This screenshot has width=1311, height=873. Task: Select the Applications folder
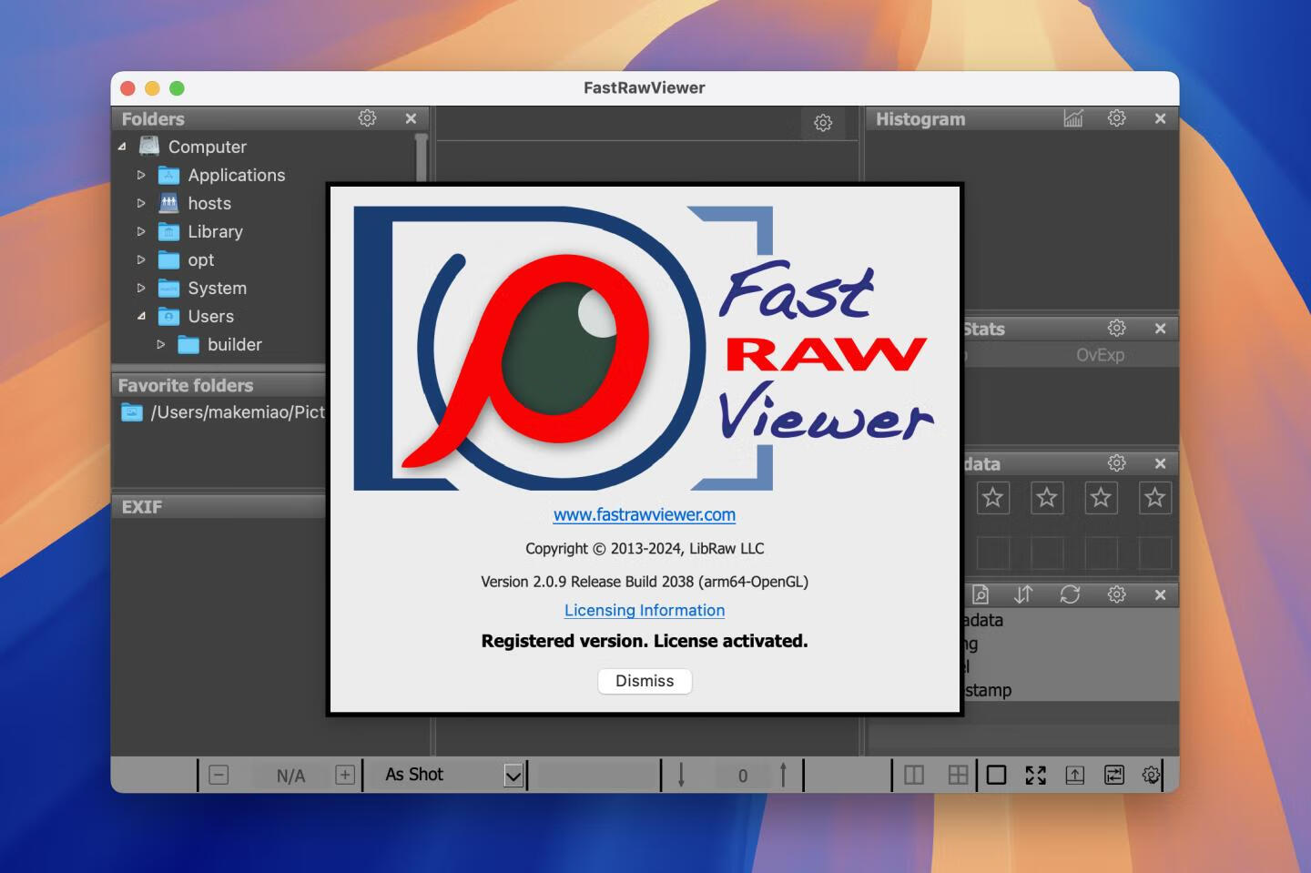(x=236, y=175)
